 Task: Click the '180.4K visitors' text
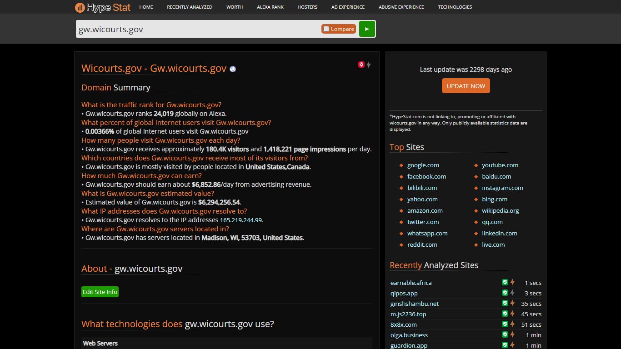(227, 149)
